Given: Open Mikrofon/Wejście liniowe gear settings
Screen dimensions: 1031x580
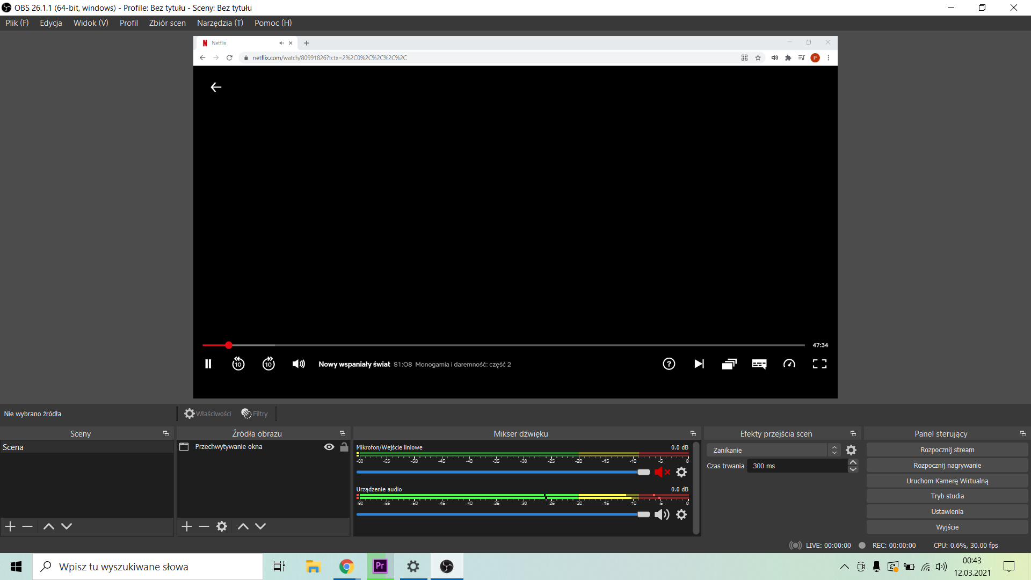Looking at the screenshot, I should 681,472.
